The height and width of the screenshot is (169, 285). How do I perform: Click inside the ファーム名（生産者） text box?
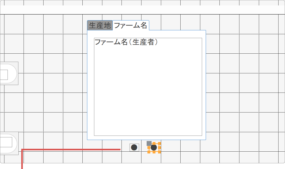148,87
